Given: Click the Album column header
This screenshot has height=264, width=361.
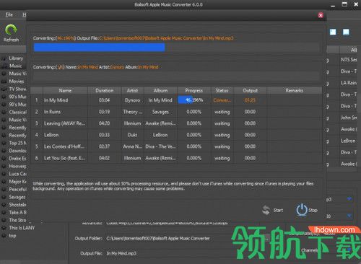Looking at the screenshot, I should tap(160, 90).
